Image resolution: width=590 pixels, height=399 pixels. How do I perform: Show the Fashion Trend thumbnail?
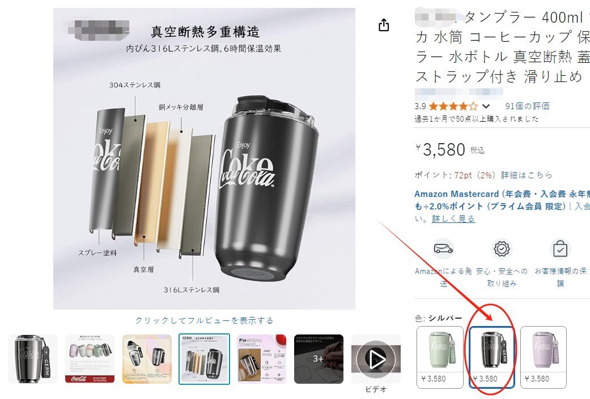coord(261,359)
